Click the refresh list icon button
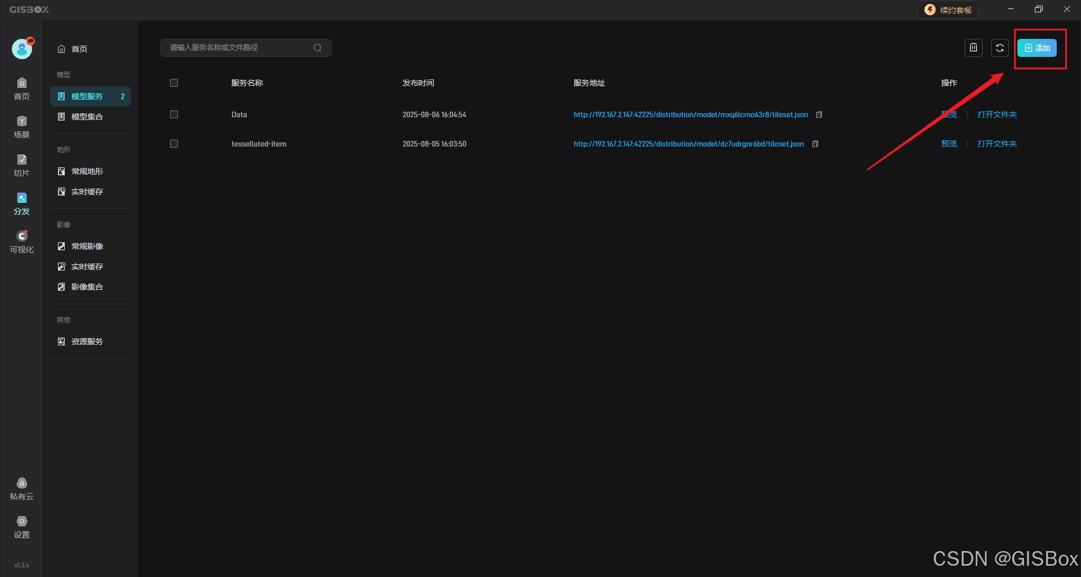Image resolution: width=1081 pixels, height=577 pixels. (1000, 48)
